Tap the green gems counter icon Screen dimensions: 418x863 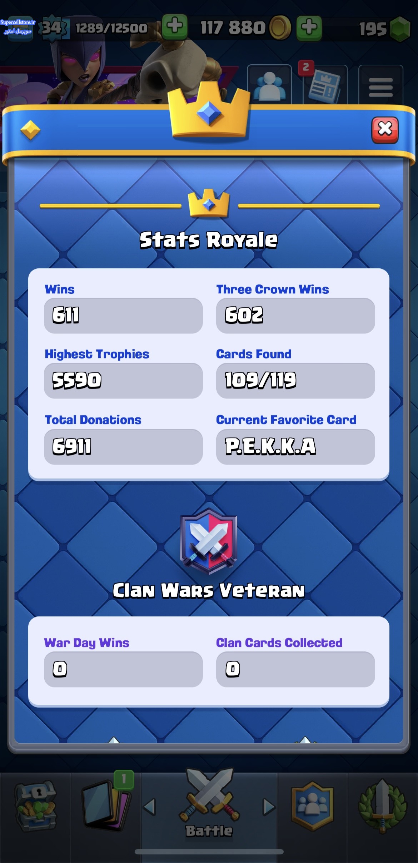pyautogui.click(x=400, y=28)
